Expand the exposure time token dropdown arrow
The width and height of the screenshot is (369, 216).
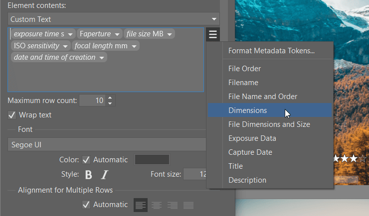click(x=71, y=34)
